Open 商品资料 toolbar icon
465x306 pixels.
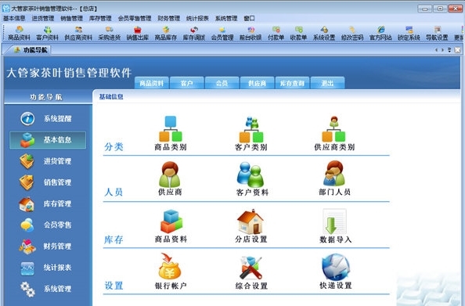19,33
